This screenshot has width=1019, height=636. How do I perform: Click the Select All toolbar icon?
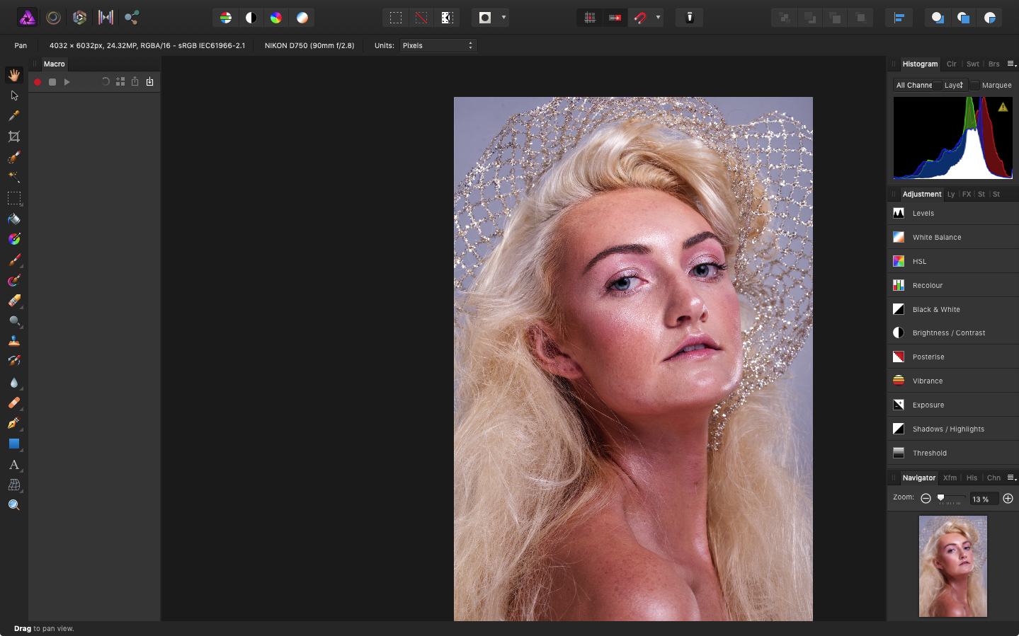pyautogui.click(x=396, y=18)
